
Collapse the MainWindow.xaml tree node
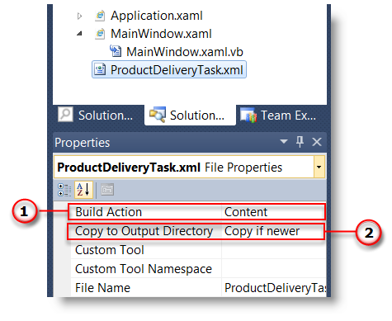coord(79,34)
